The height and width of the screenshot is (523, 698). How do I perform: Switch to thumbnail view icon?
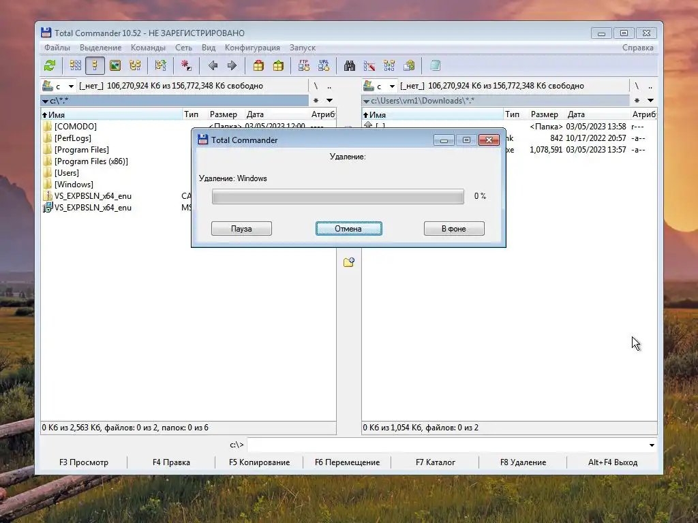tap(115, 66)
